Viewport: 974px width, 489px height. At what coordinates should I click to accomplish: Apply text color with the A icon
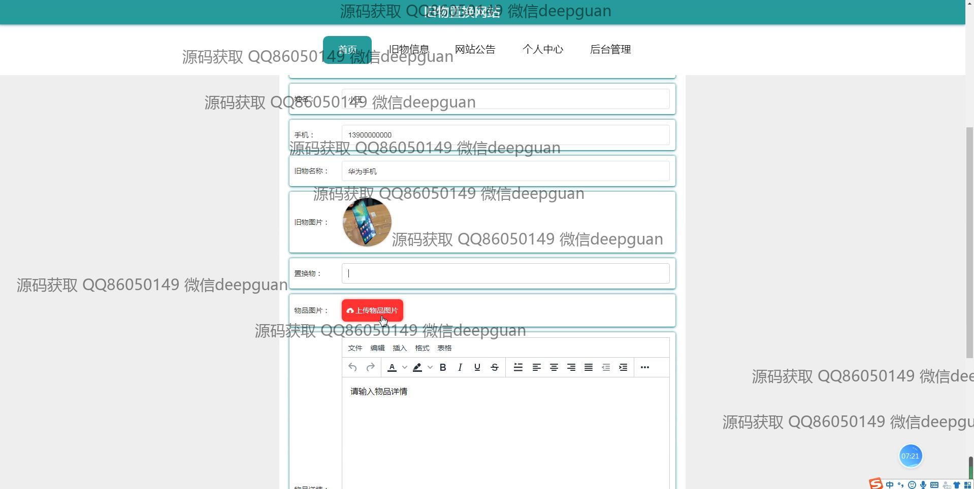[392, 367]
